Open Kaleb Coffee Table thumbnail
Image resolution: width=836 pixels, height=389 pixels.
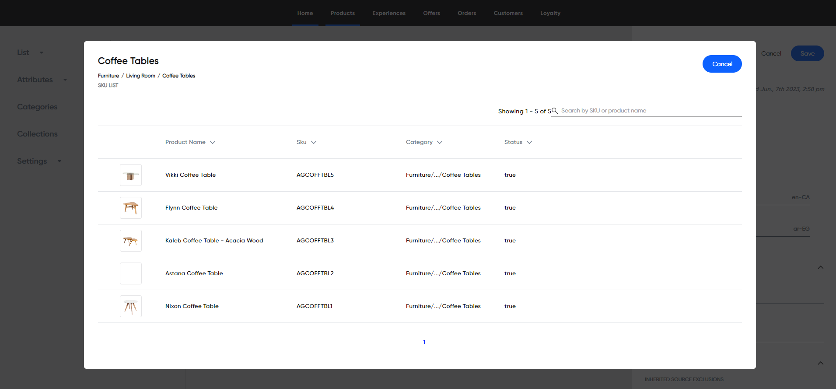coord(131,241)
